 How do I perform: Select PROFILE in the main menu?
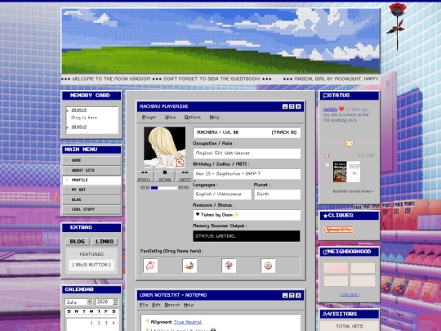click(91, 180)
